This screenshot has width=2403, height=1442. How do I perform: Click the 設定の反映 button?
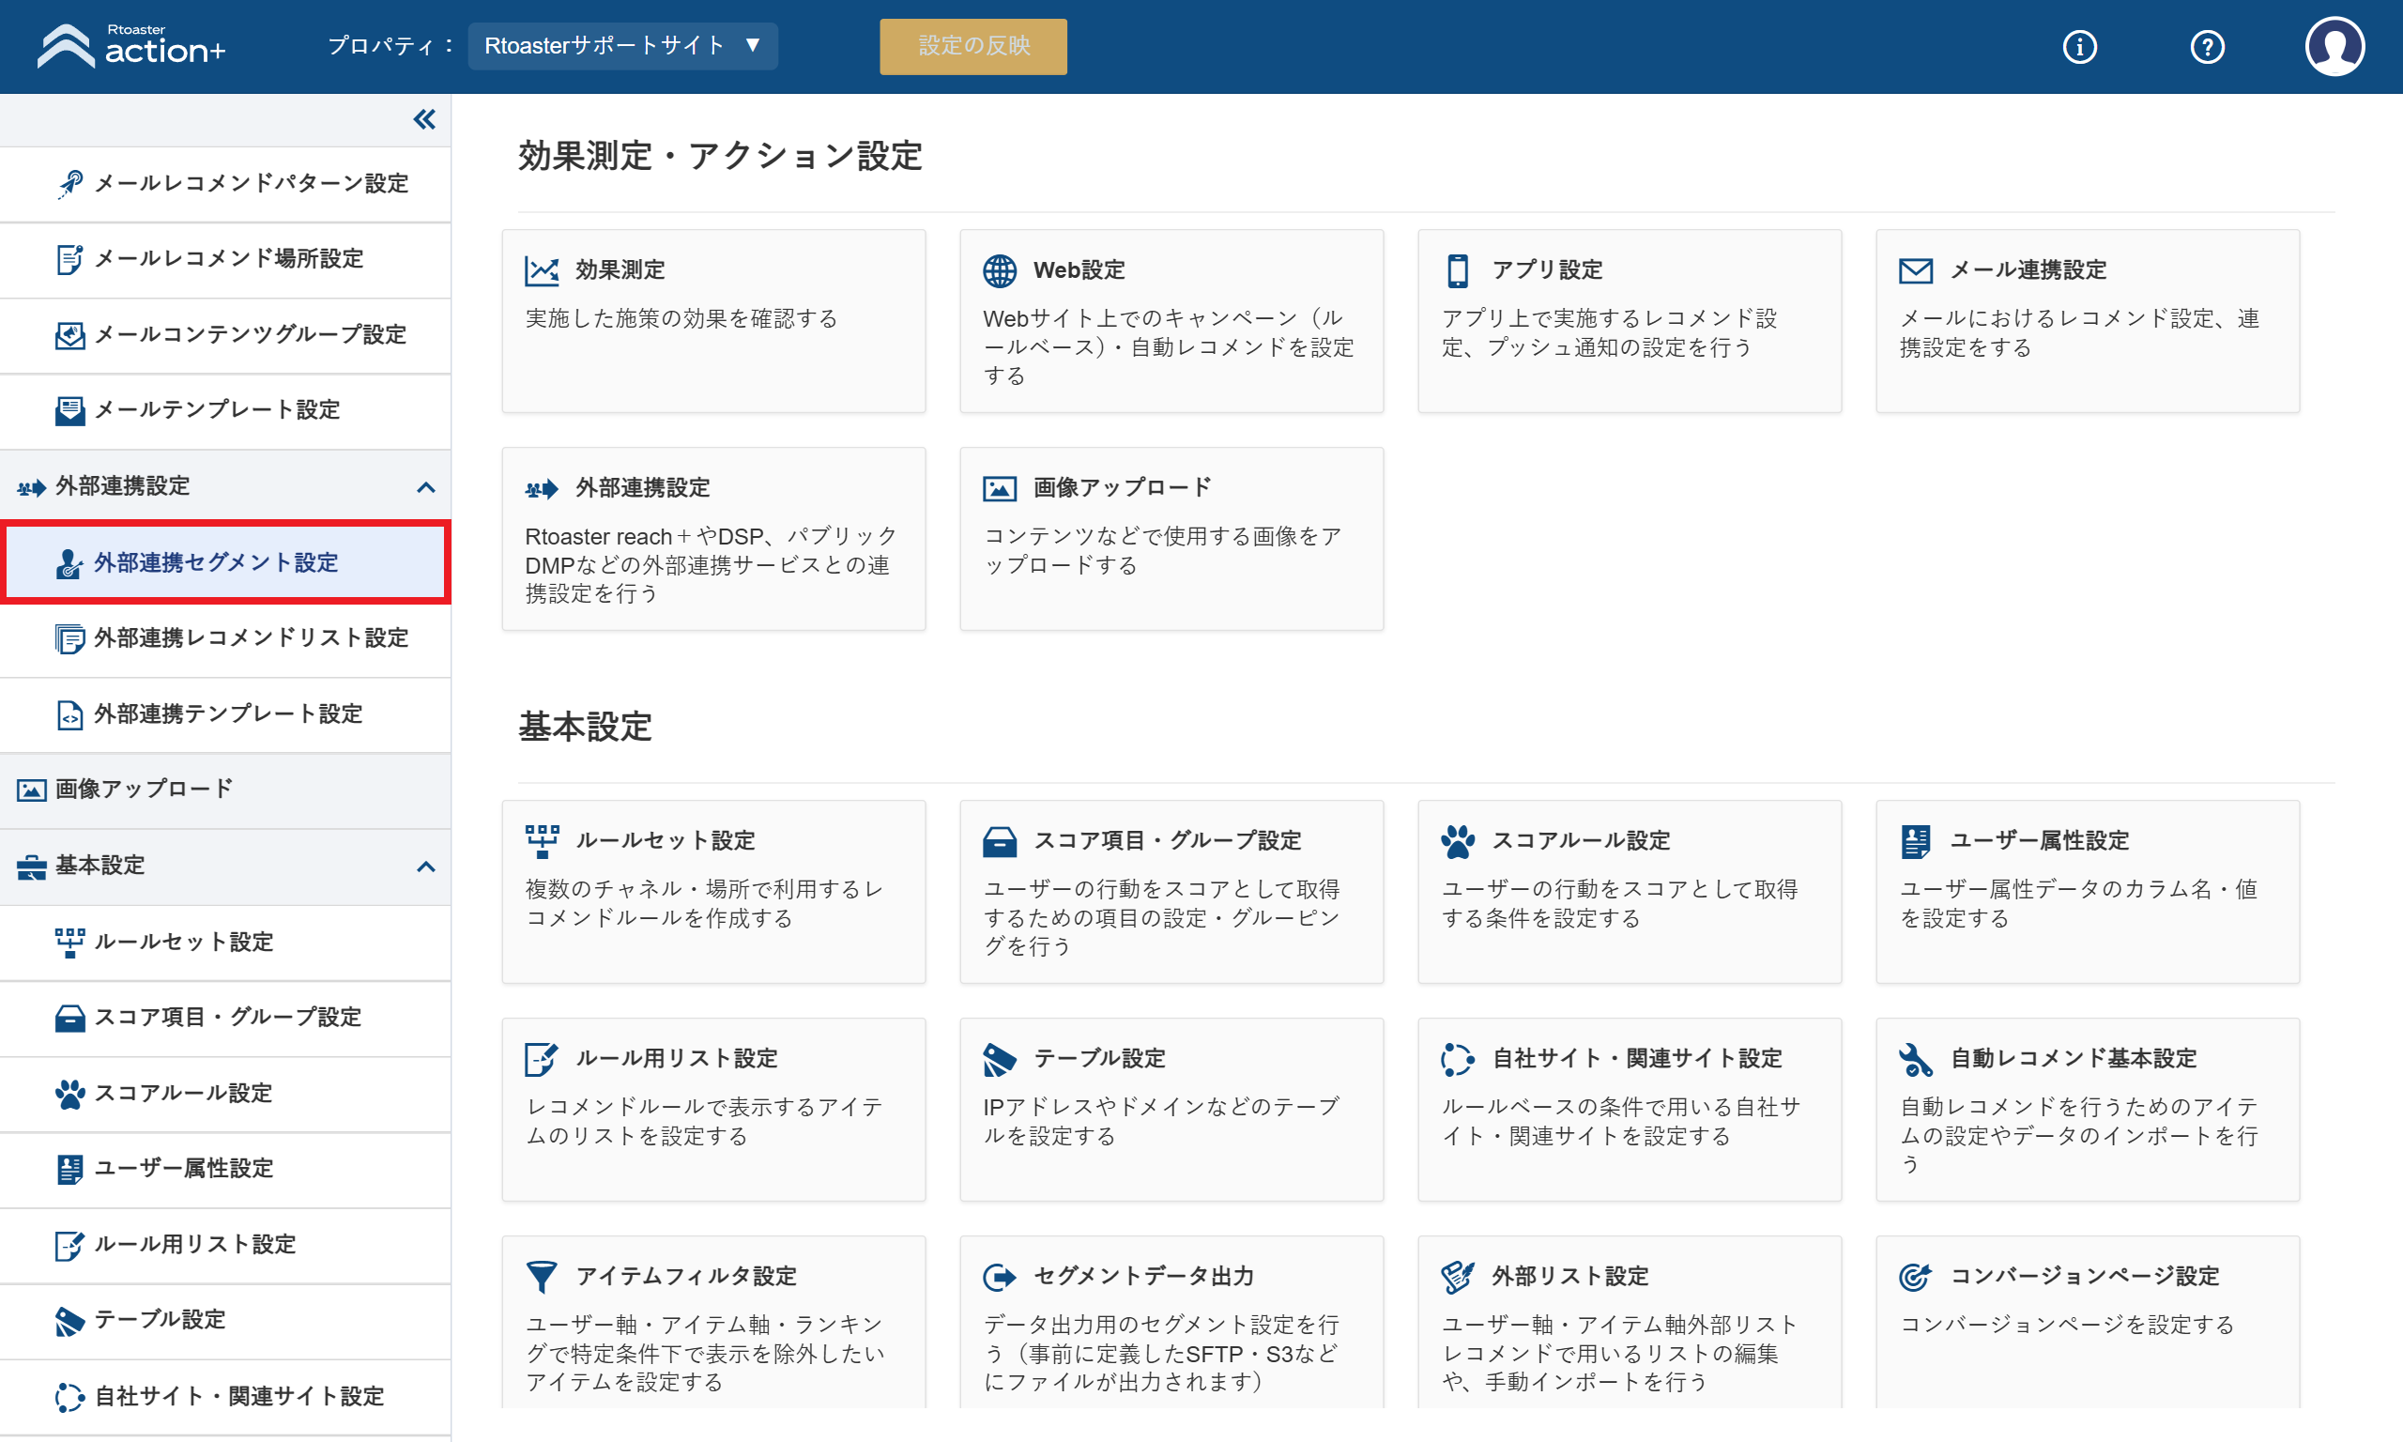point(973,46)
